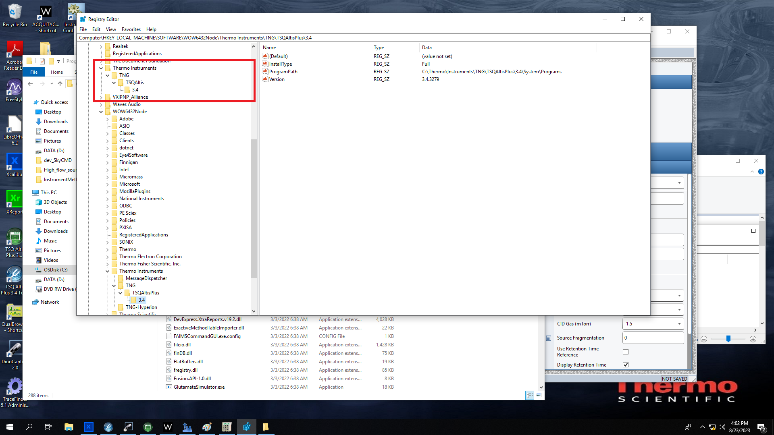Screen dimensions: 774x435
Task: Open Xcalibur from the taskbar
Action: point(89,427)
